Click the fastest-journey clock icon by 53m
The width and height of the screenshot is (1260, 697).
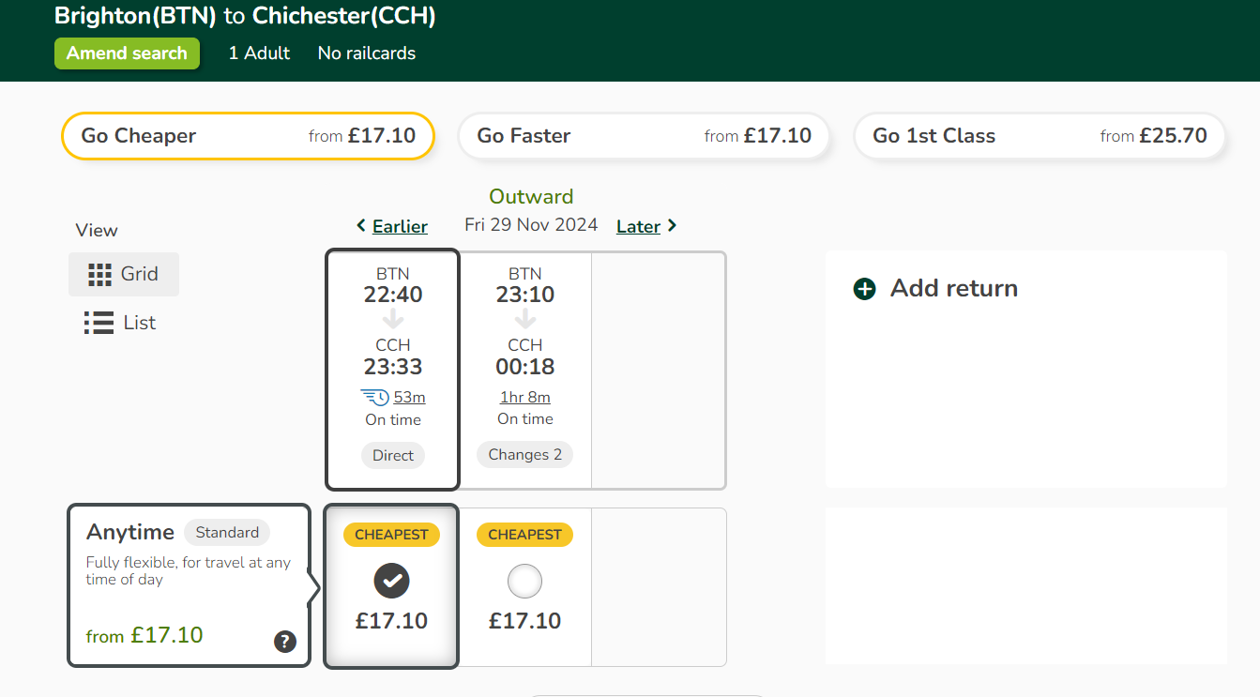375,397
